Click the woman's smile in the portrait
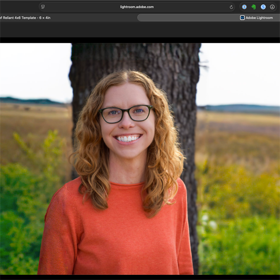This screenshot has height=280, width=280. (128, 138)
